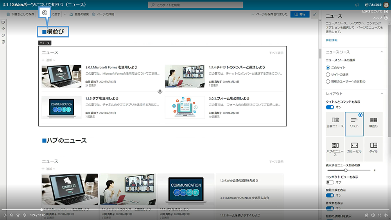Image resolution: width=391 pixels, height=220 pixels.
Task: Click the Forms laptop thumbnail in list
Action: coord(62,76)
